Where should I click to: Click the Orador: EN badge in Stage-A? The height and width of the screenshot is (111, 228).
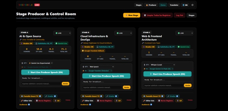[x=27, y=43]
